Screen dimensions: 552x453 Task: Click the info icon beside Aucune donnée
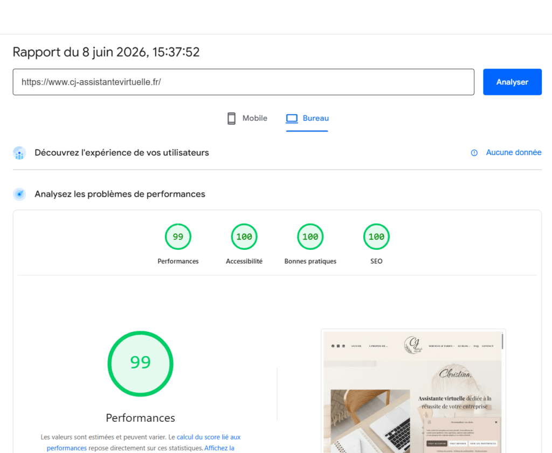(474, 152)
